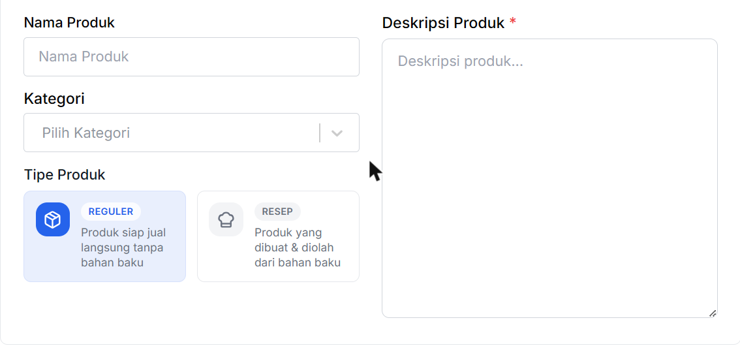740x350 pixels.
Task: Click the 'Produk yang dibuat & diolah' description
Action: pyautogui.click(x=298, y=247)
